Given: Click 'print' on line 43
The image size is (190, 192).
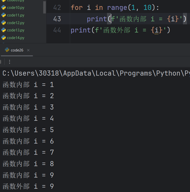Looking at the screenshot, I should click(x=97, y=19).
